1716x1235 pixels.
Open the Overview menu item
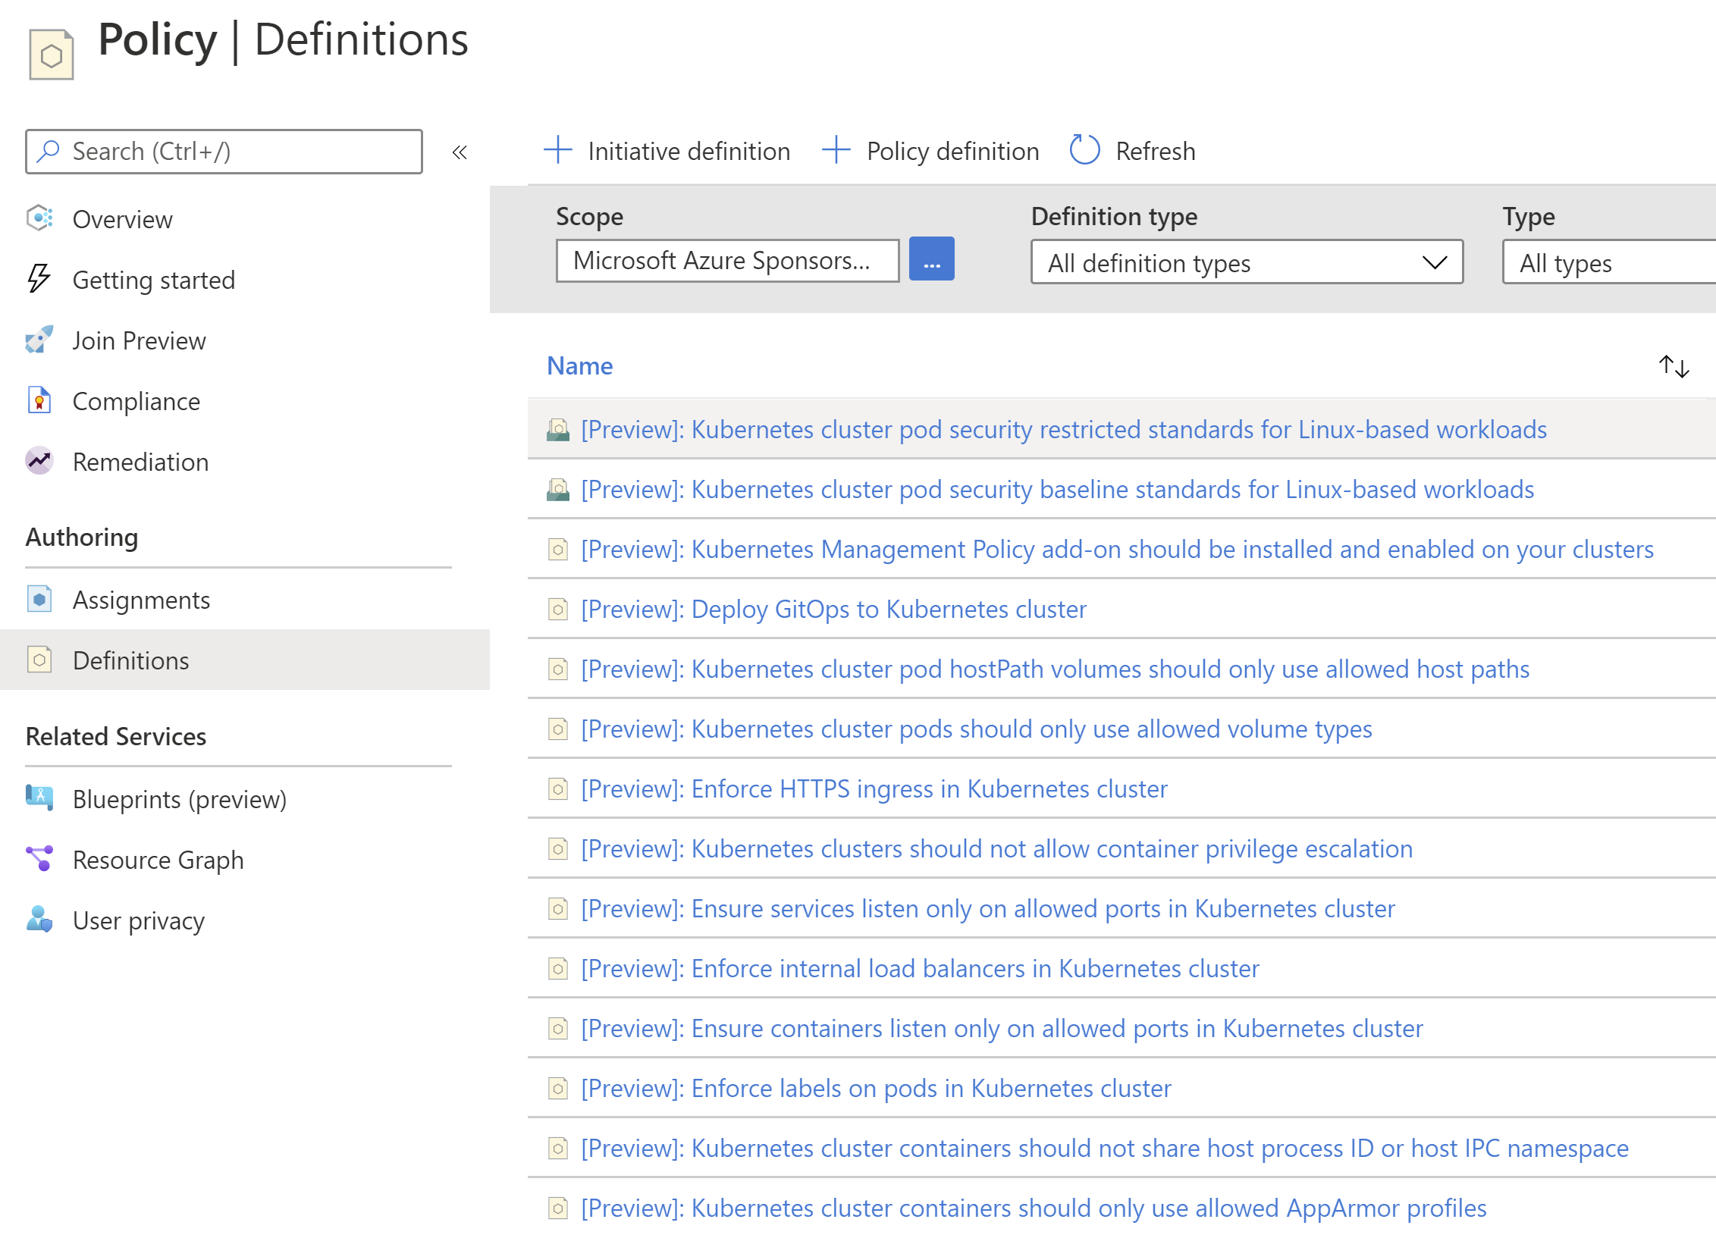pos(123,219)
